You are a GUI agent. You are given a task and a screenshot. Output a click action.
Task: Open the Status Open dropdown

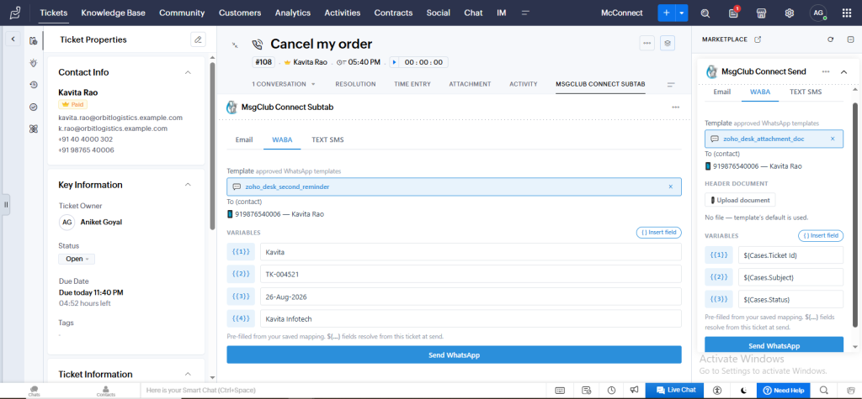[77, 259]
